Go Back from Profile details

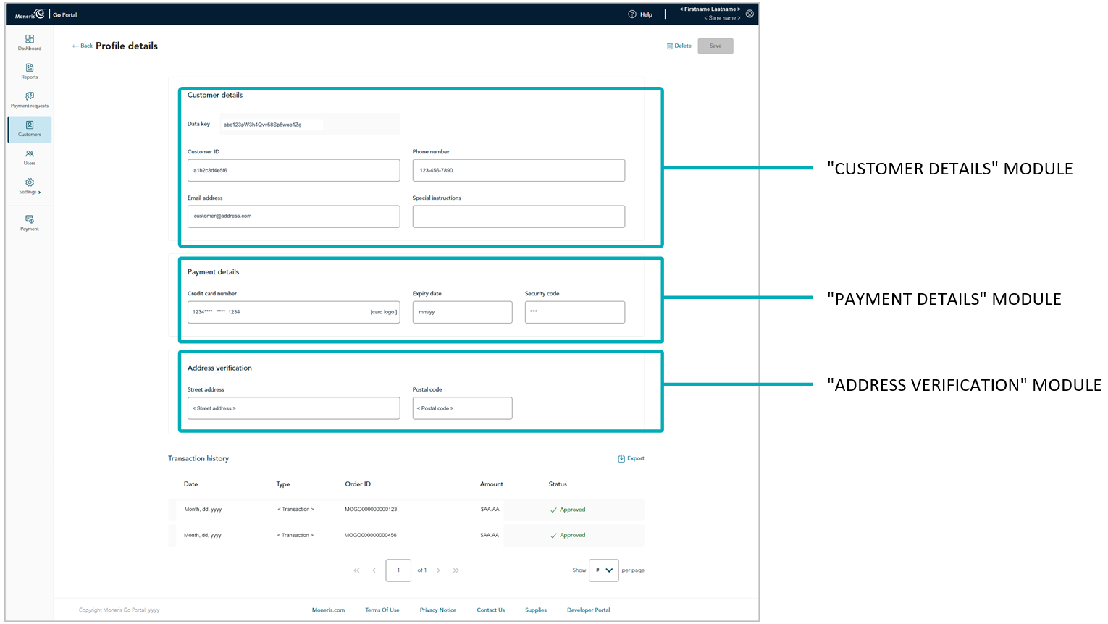(83, 46)
